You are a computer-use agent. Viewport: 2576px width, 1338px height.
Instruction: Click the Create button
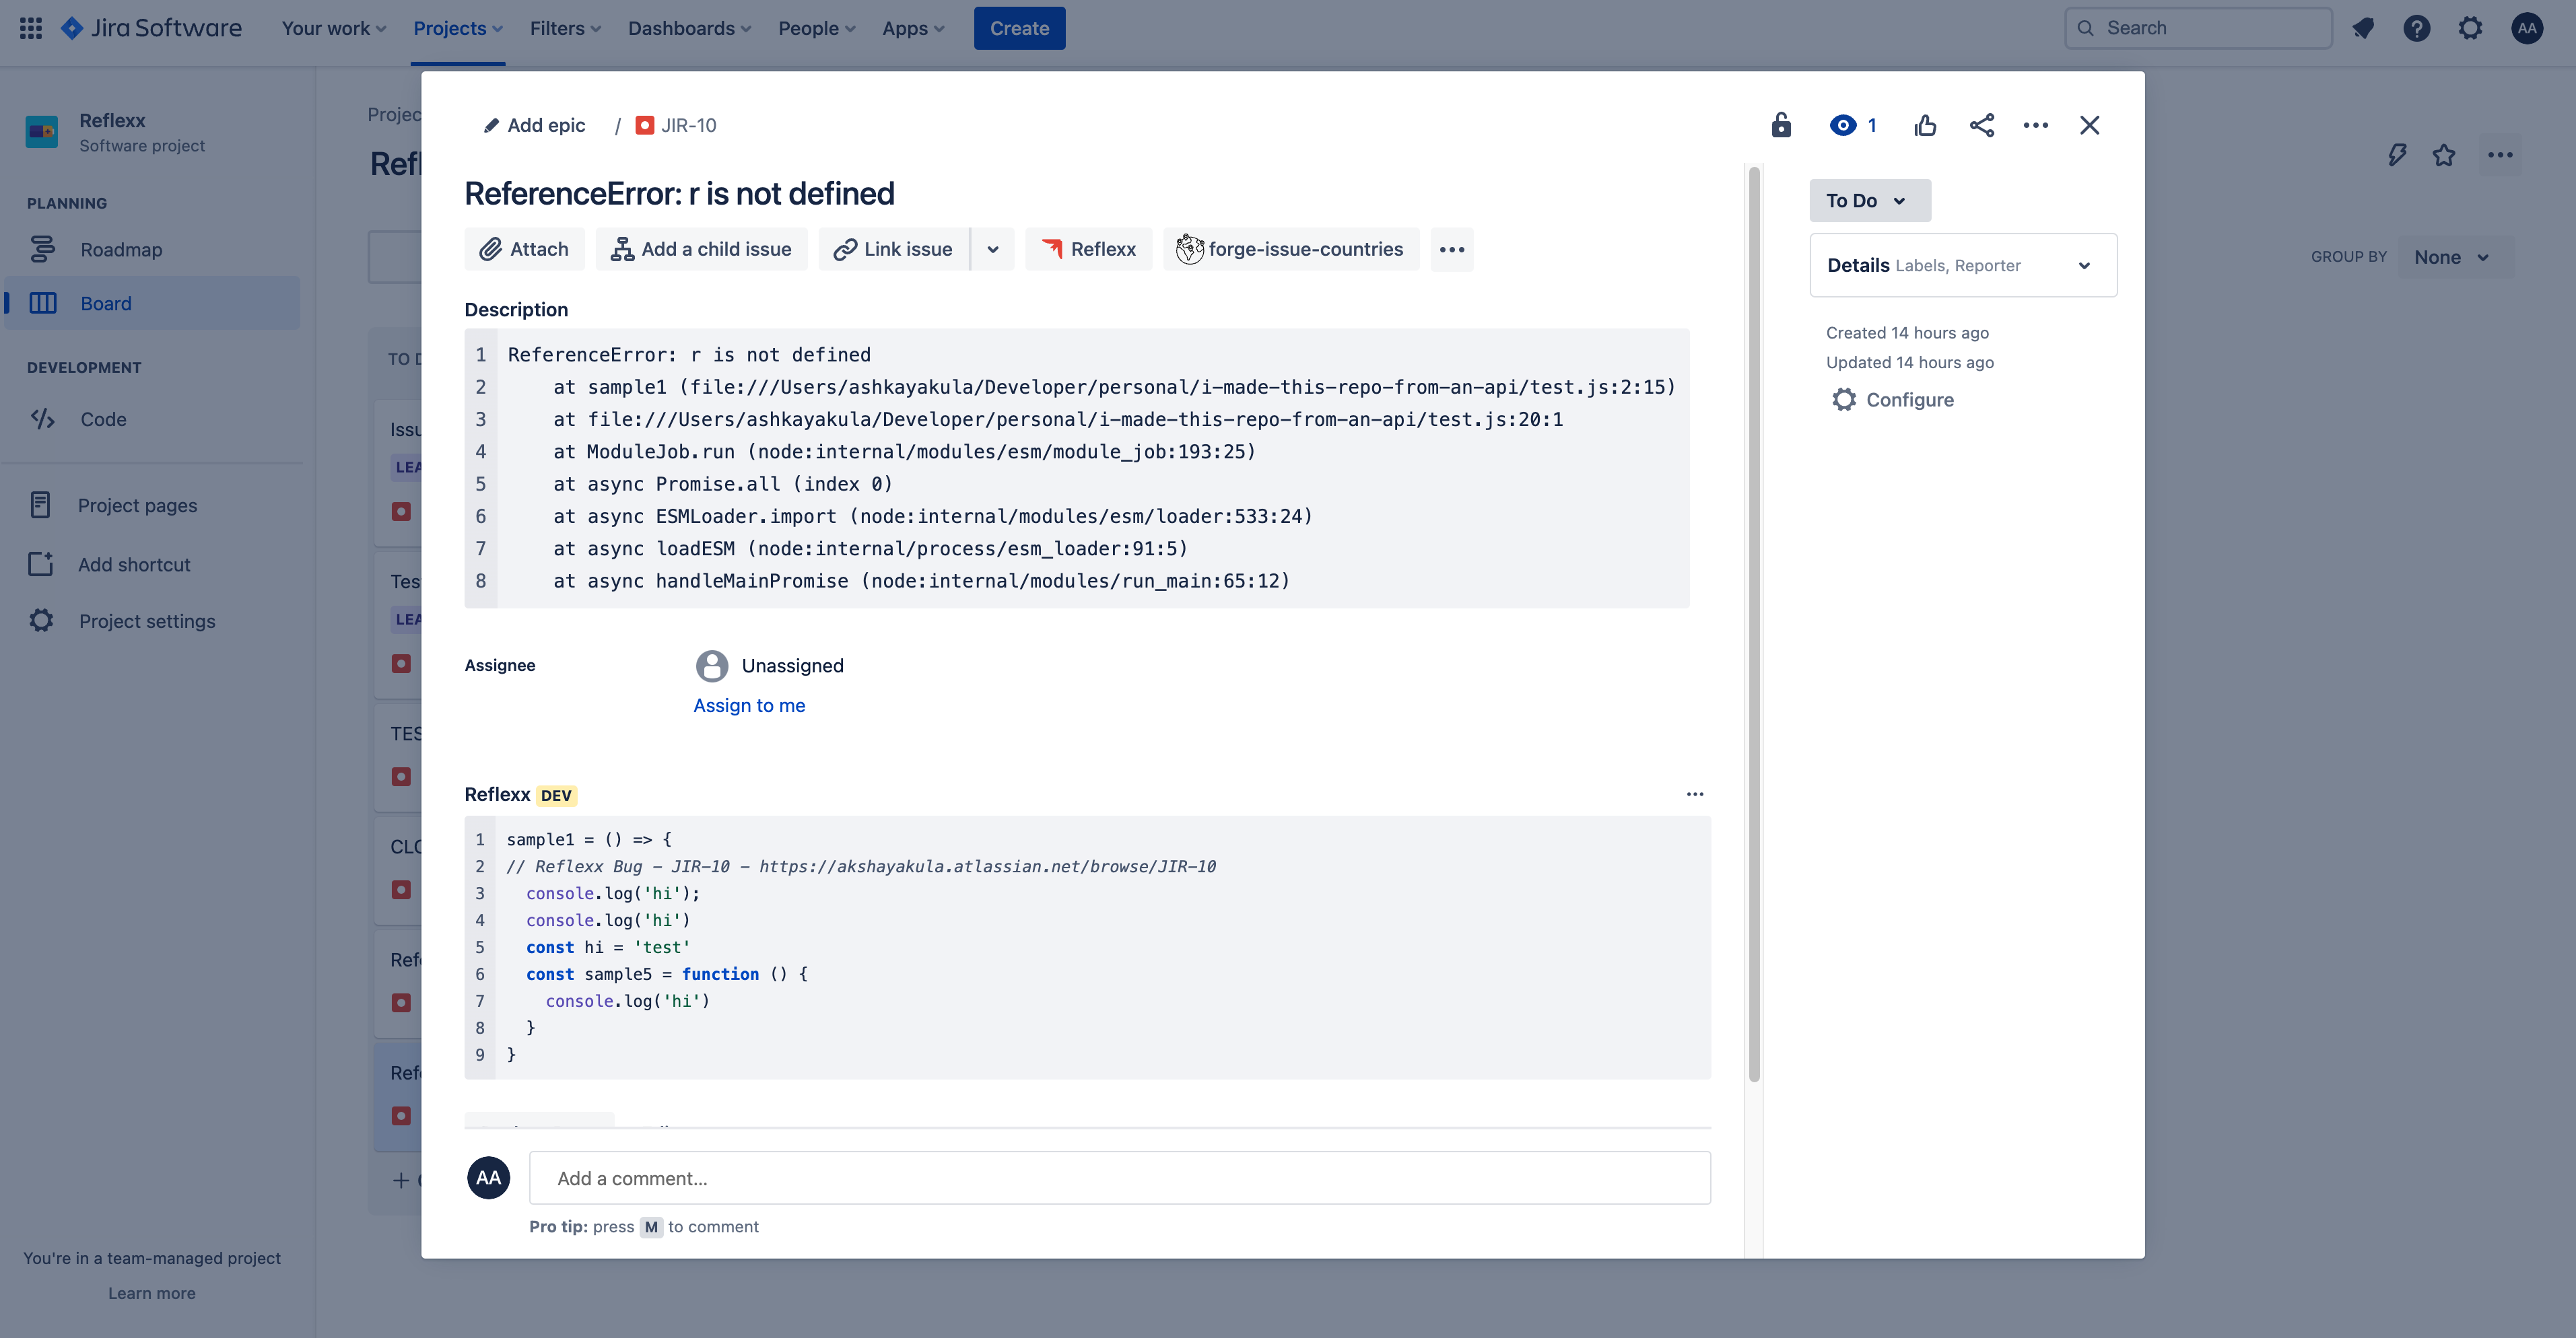[1019, 28]
